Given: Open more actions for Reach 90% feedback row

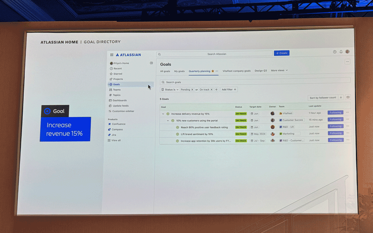Looking at the screenshot, I should point(348,126).
